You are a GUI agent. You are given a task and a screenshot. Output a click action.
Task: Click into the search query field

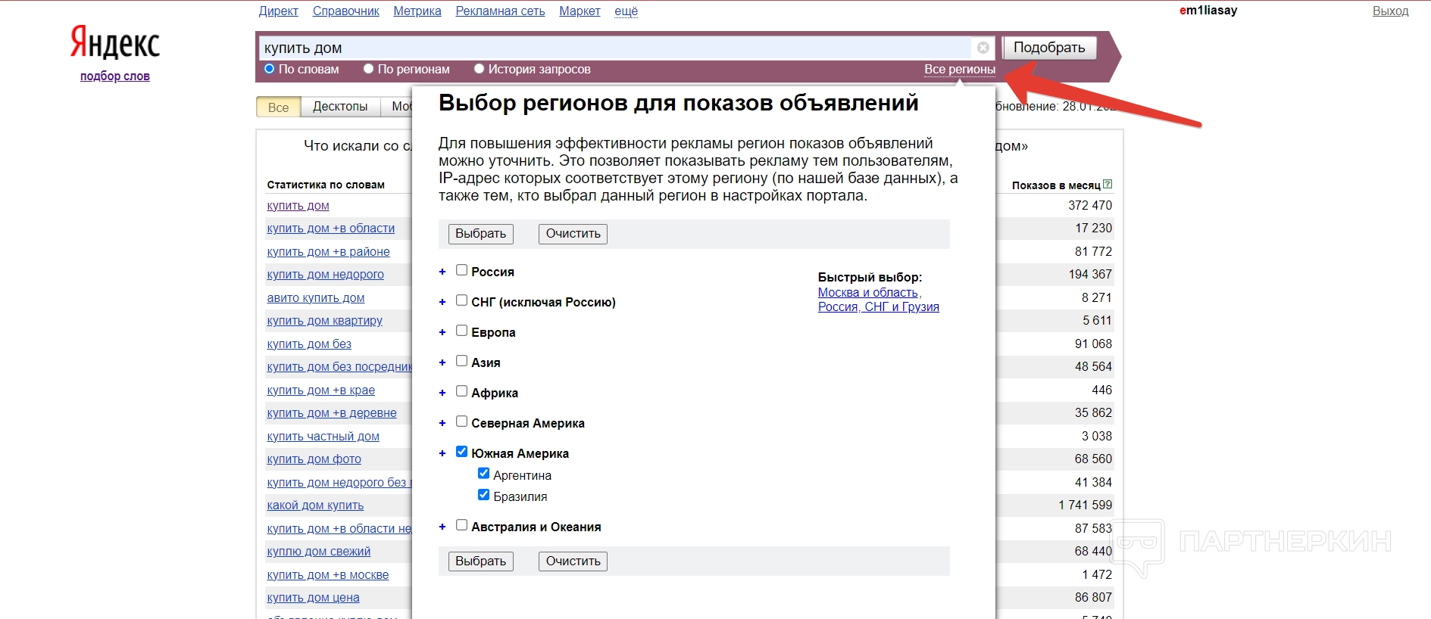pos(615,48)
